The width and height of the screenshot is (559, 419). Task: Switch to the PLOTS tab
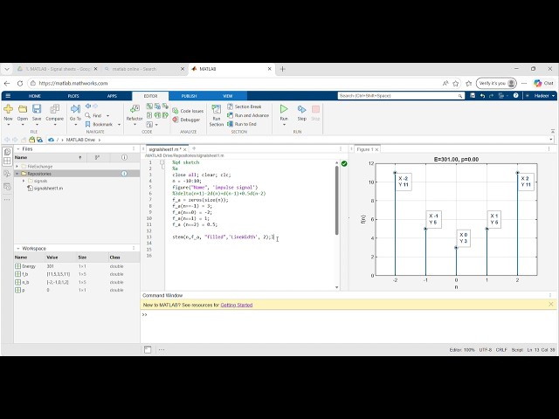tap(73, 96)
